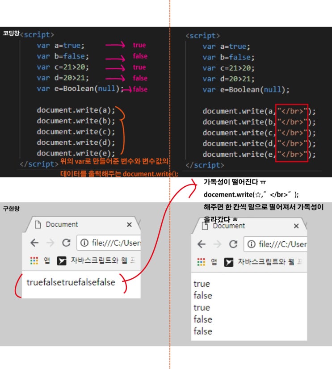This screenshot has height=369, width=332.
Task: Click last 'false' output line in right browser
Action: click(203, 331)
